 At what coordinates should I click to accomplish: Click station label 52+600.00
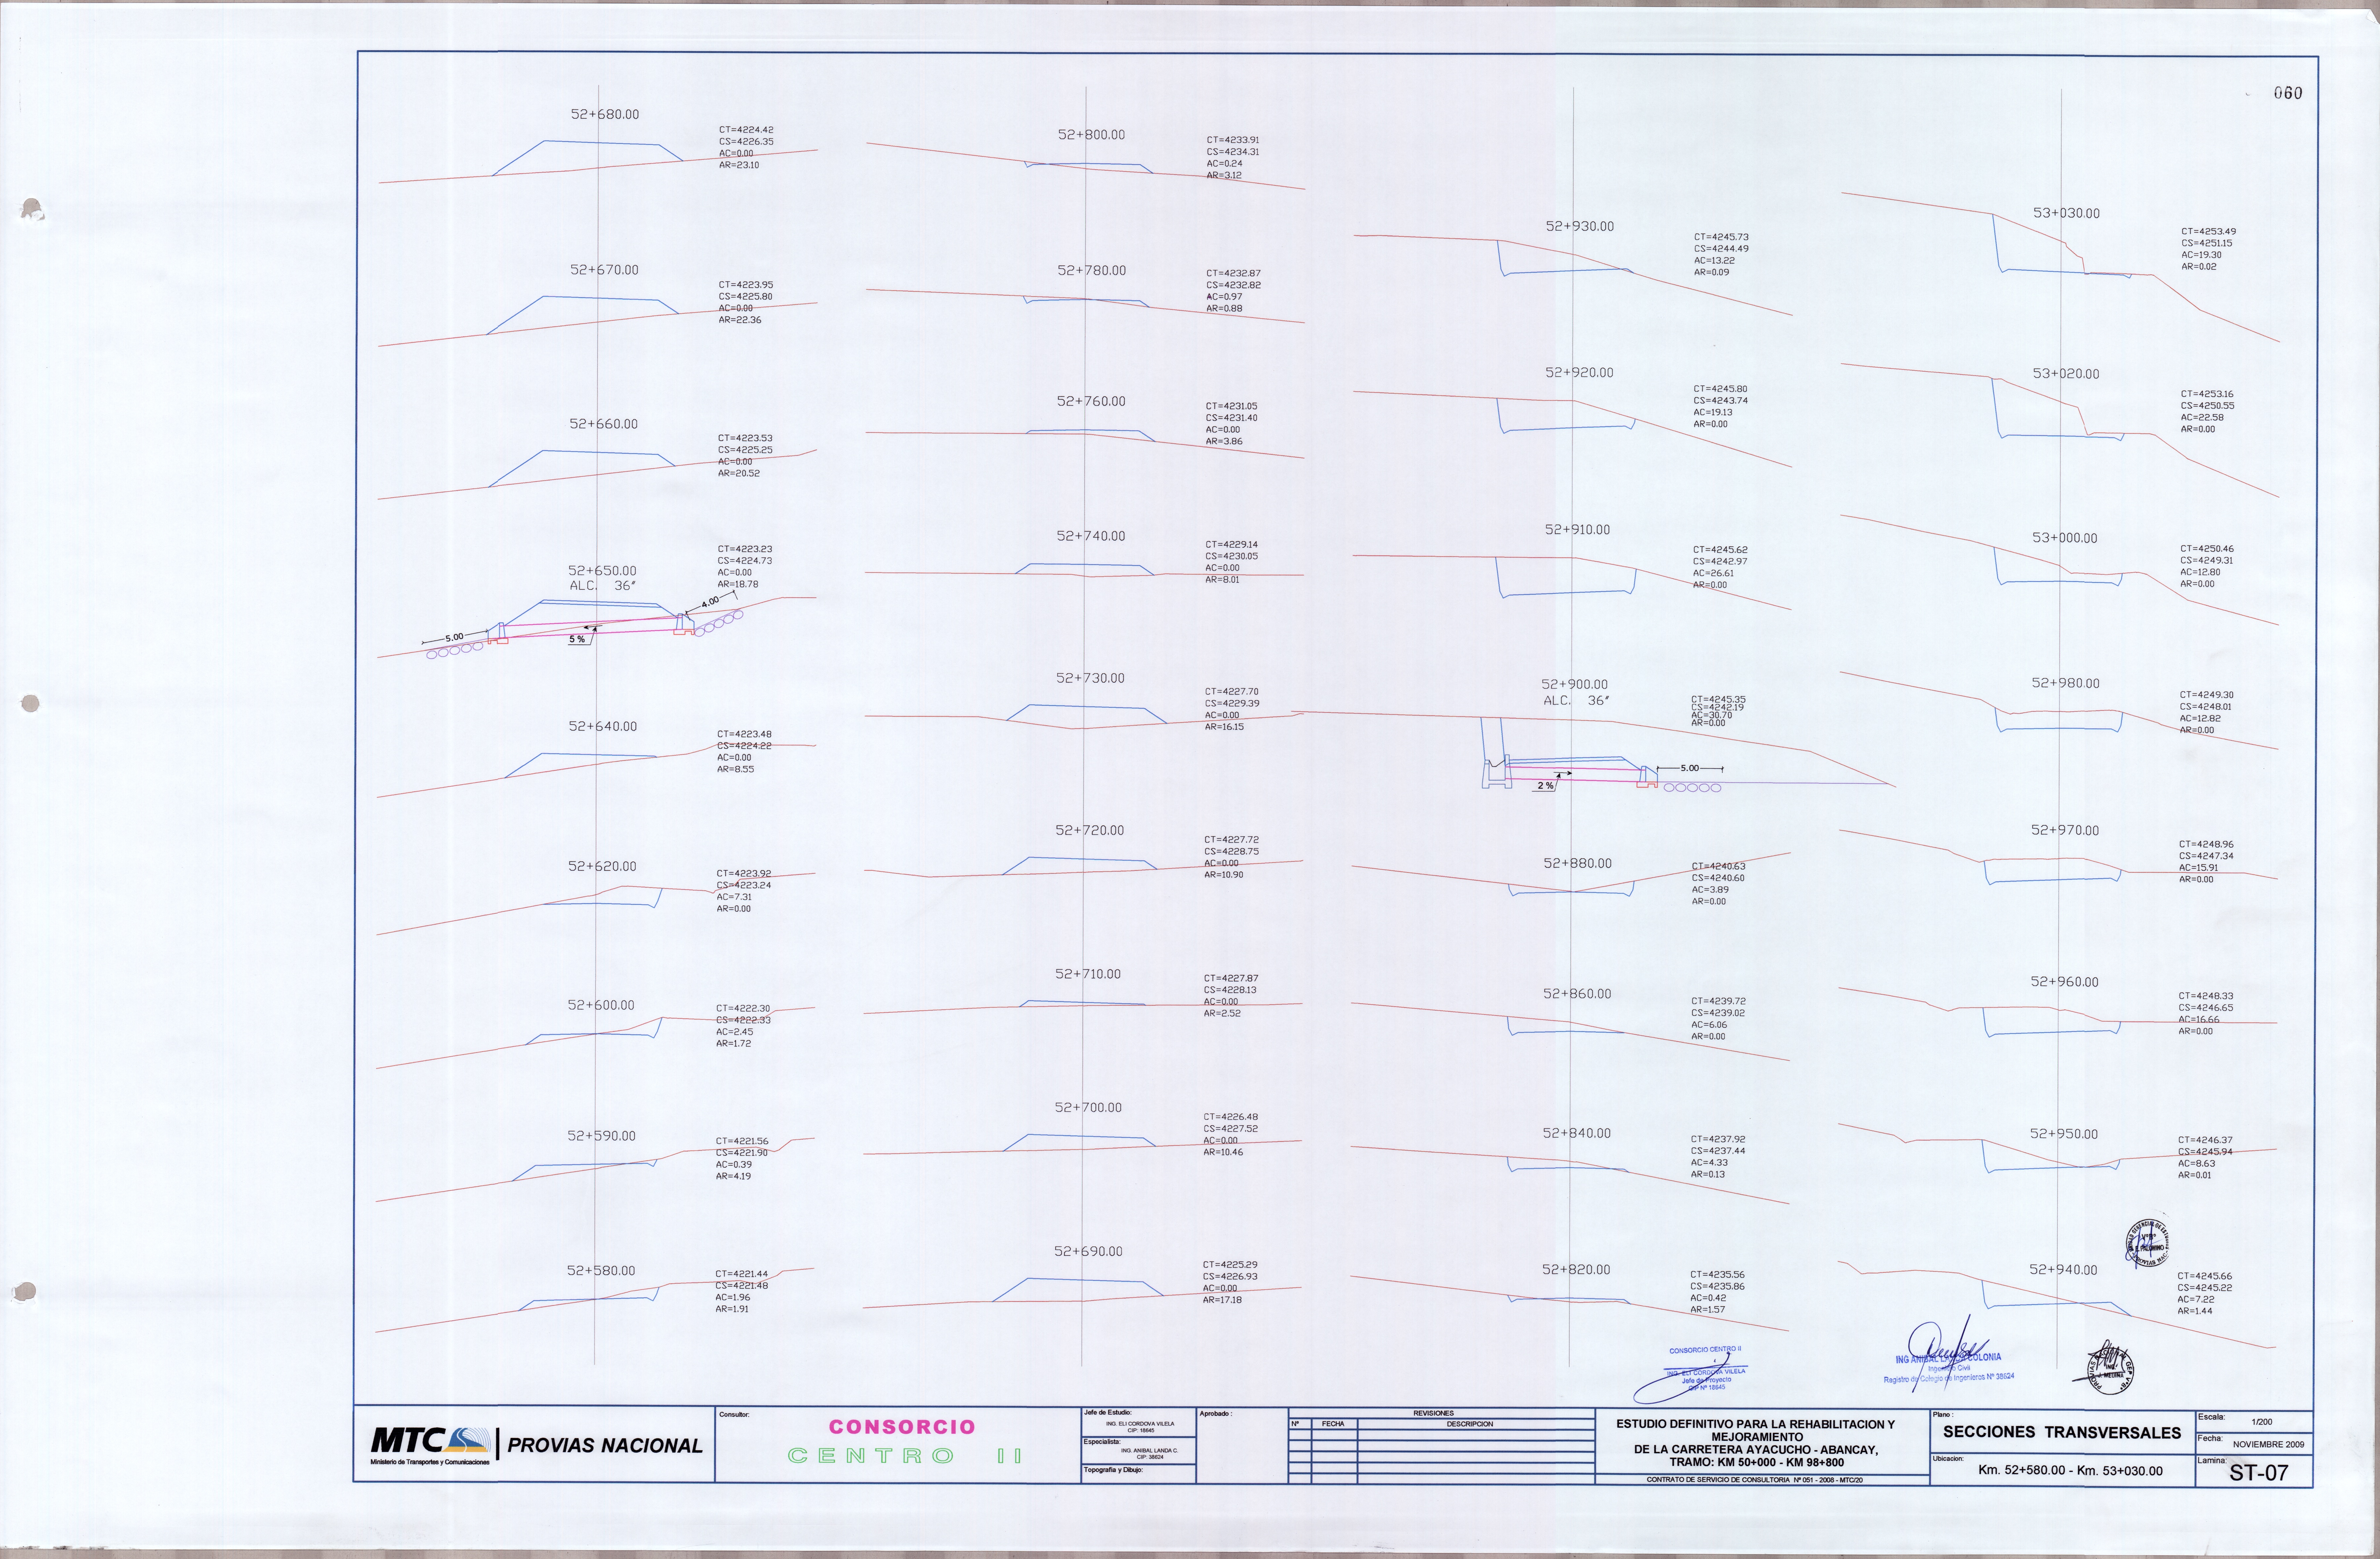tap(601, 1005)
